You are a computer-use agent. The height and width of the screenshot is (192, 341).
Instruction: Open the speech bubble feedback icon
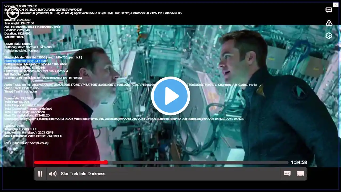click(329, 10)
